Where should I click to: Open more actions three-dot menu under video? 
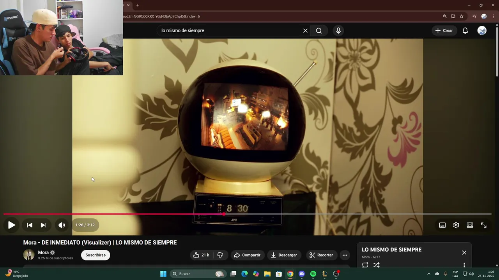point(345,255)
